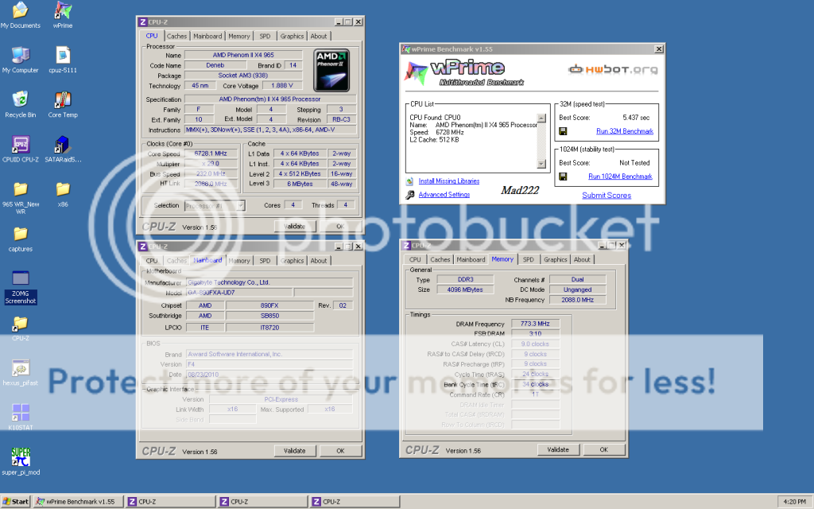Click the Submit Scores link in wPrime
The image size is (814, 509).
[606, 195]
